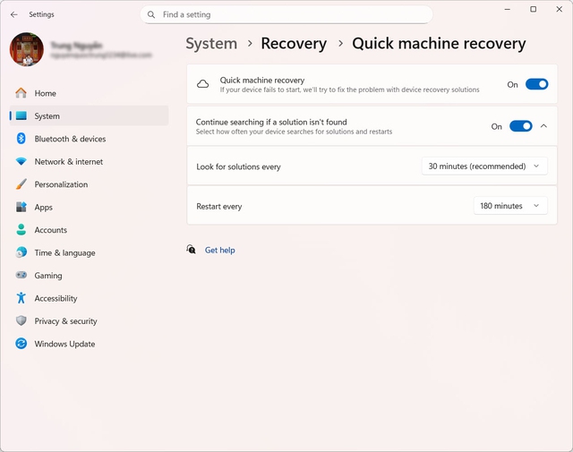This screenshot has width=573, height=452.
Task: Collapse the Continue searching section chevron
Action: pos(543,126)
